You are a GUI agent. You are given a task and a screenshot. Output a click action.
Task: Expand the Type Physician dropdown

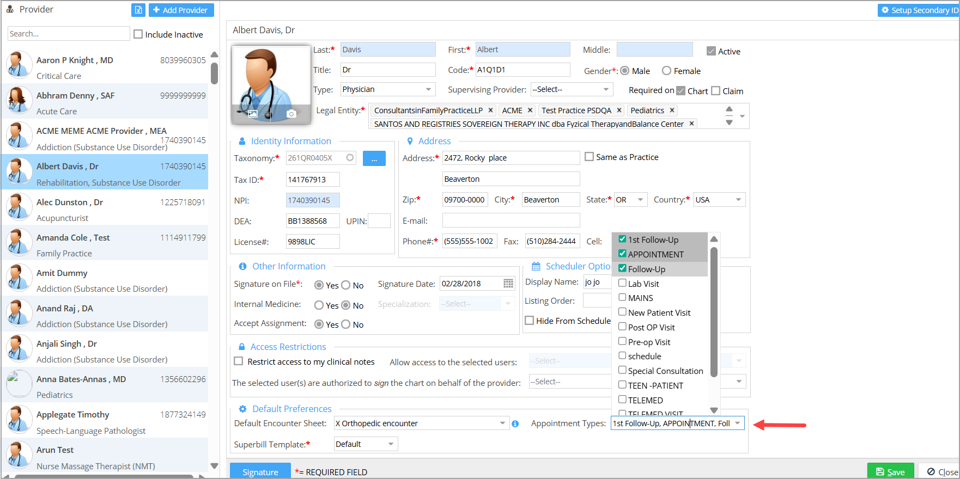tap(428, 89)
